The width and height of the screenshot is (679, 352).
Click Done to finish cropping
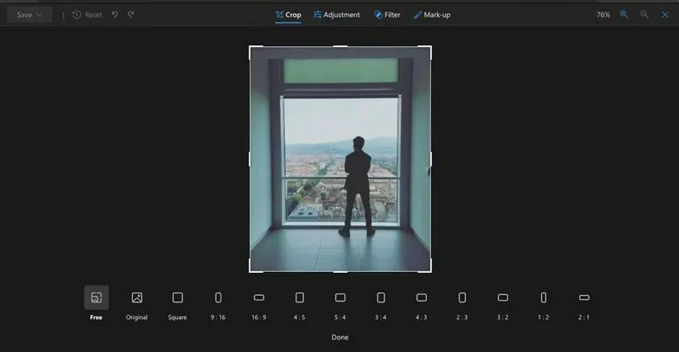(x=339, y=337)
